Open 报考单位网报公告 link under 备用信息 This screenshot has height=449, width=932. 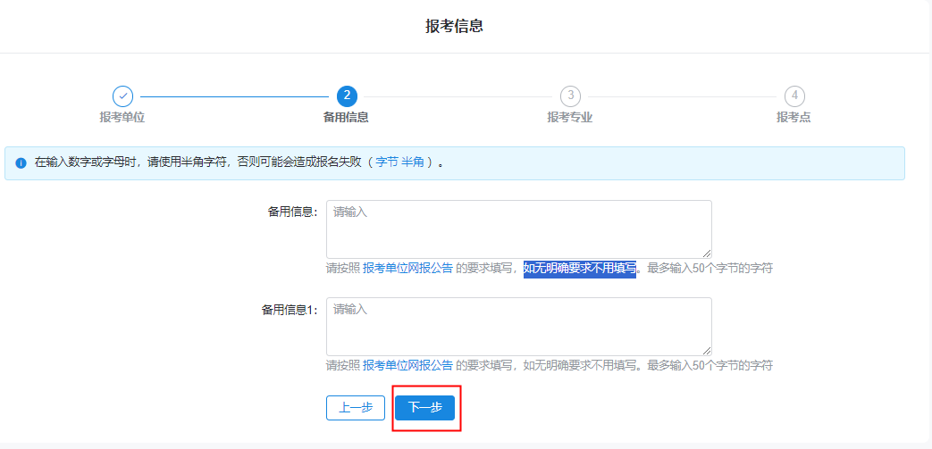click(x=407, y=268)
